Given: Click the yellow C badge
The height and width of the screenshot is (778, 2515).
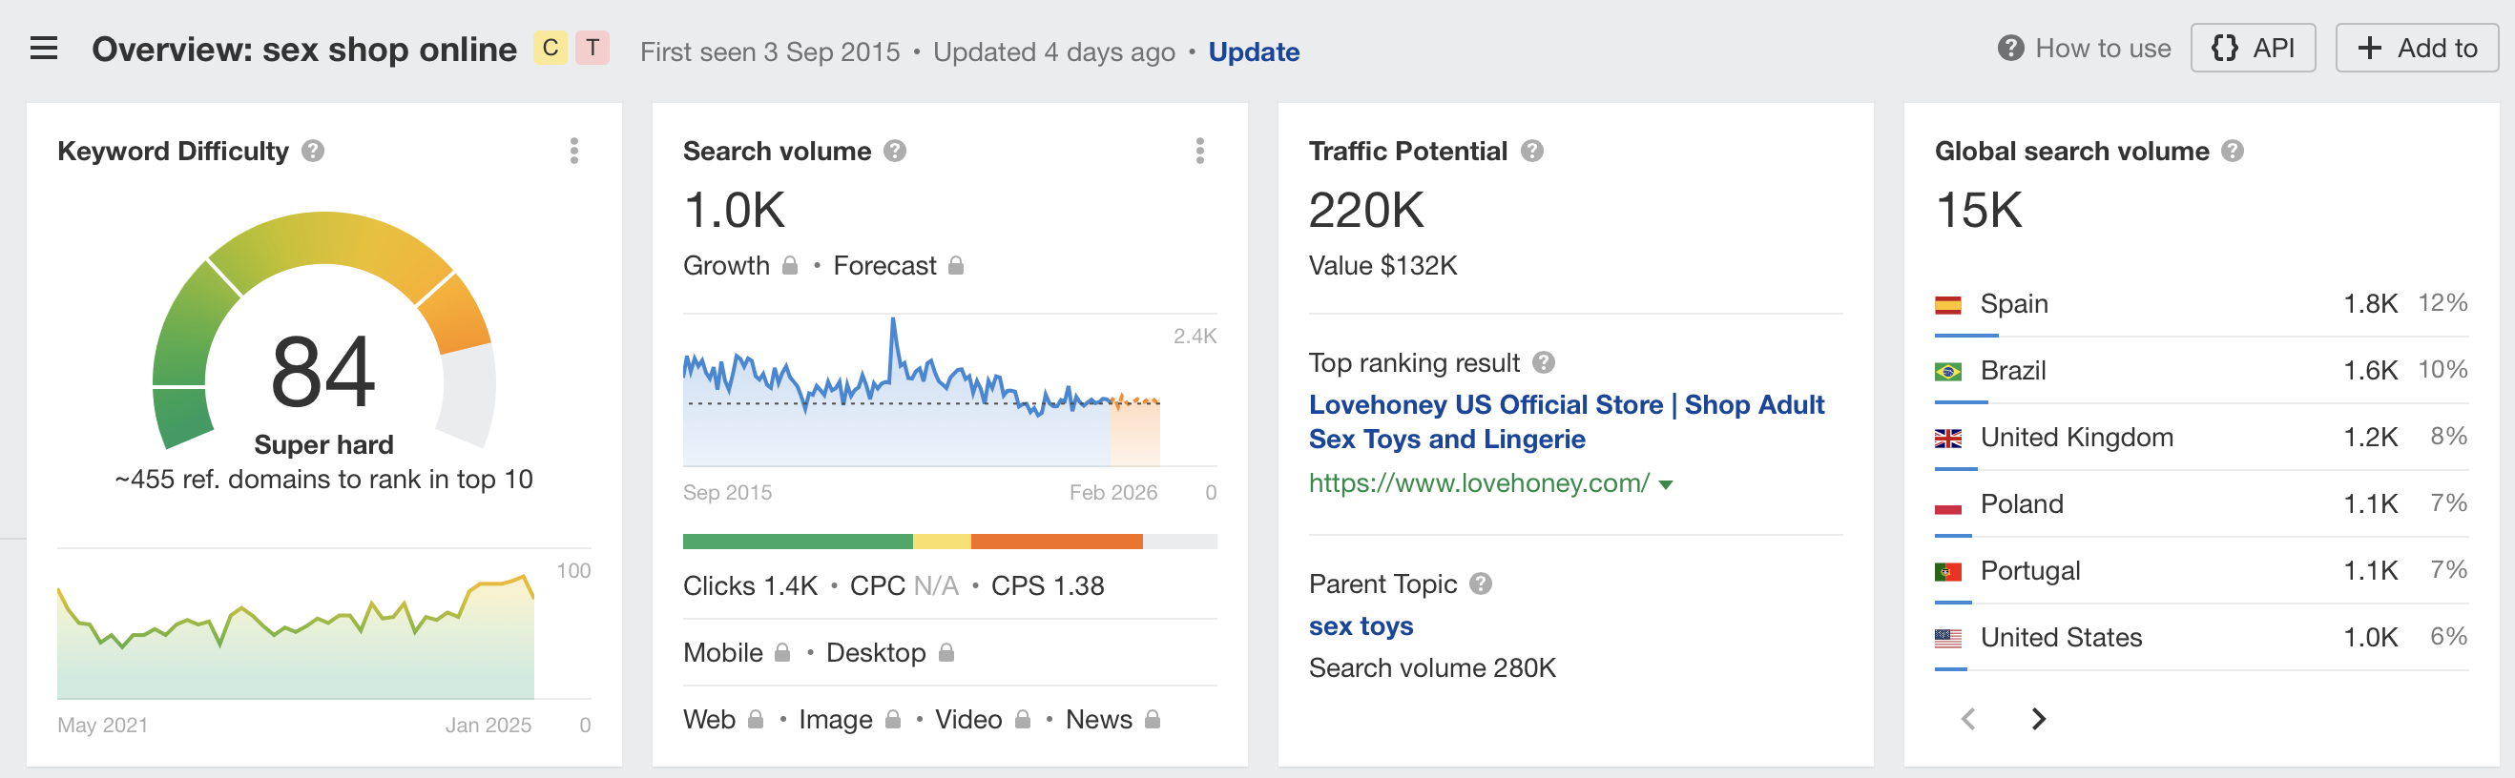Looking at the screenshot, I should point(551,48).
